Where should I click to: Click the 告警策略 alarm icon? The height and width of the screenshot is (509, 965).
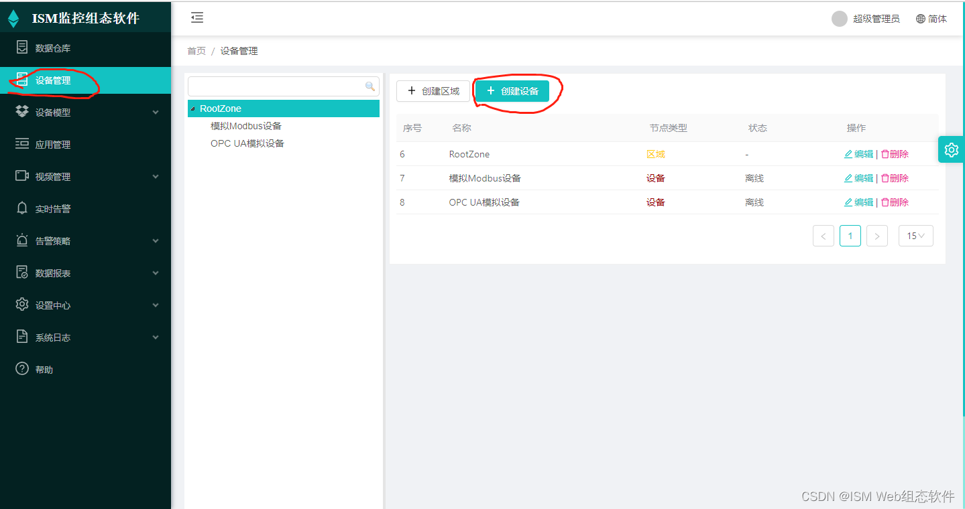coord(22,240)
